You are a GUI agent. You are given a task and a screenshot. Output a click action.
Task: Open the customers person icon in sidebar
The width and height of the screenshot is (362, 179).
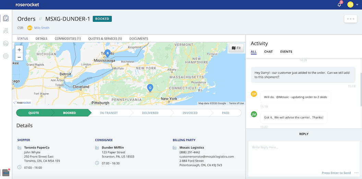click(6, 43)
